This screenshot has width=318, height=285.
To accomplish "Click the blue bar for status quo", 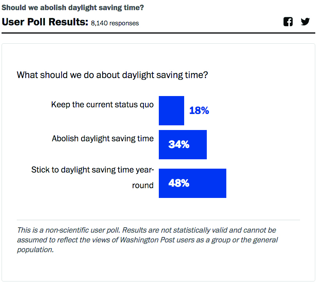I will [171, 110].
